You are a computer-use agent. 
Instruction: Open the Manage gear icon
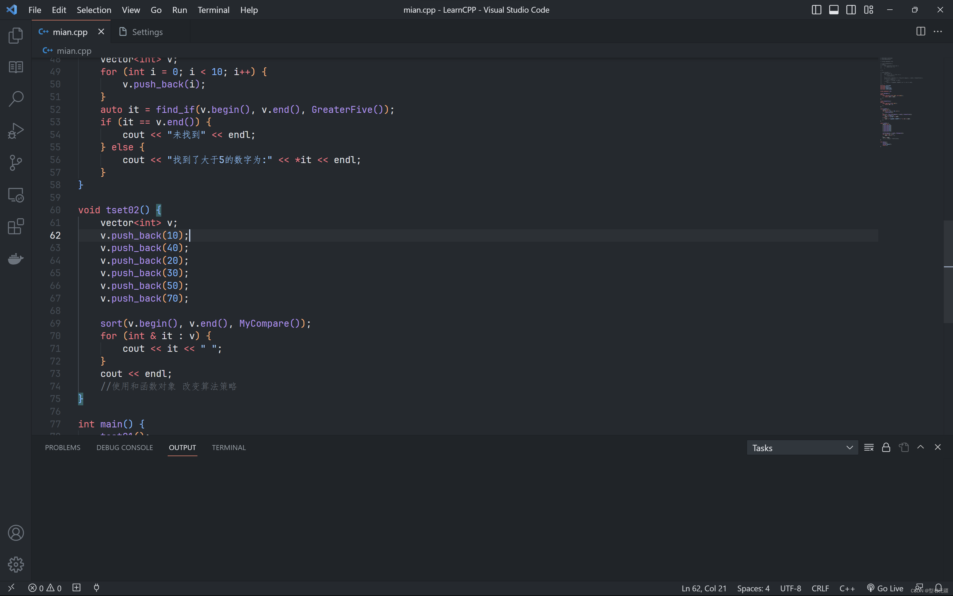(x=16, y=565)
